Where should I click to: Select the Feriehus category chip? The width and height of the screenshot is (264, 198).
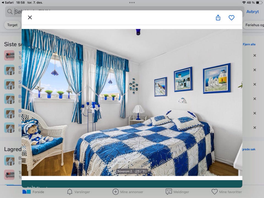pos(253,25)
